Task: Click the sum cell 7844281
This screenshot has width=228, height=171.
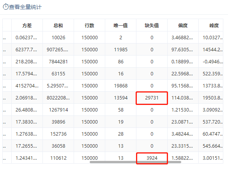Action: click(58, 62)
